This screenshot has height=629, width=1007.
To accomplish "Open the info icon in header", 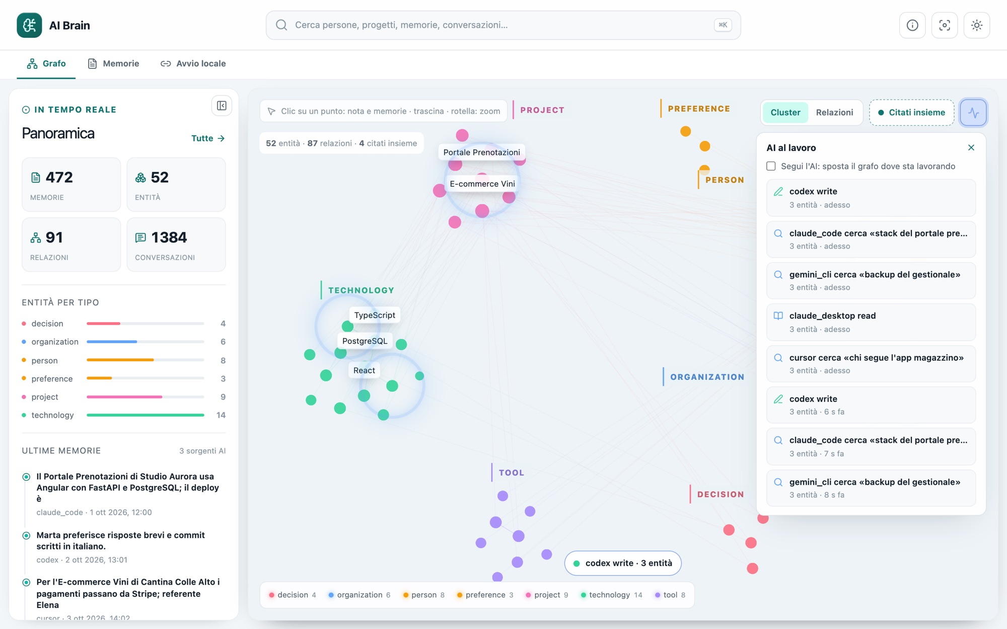I will [x=912, y=25].
